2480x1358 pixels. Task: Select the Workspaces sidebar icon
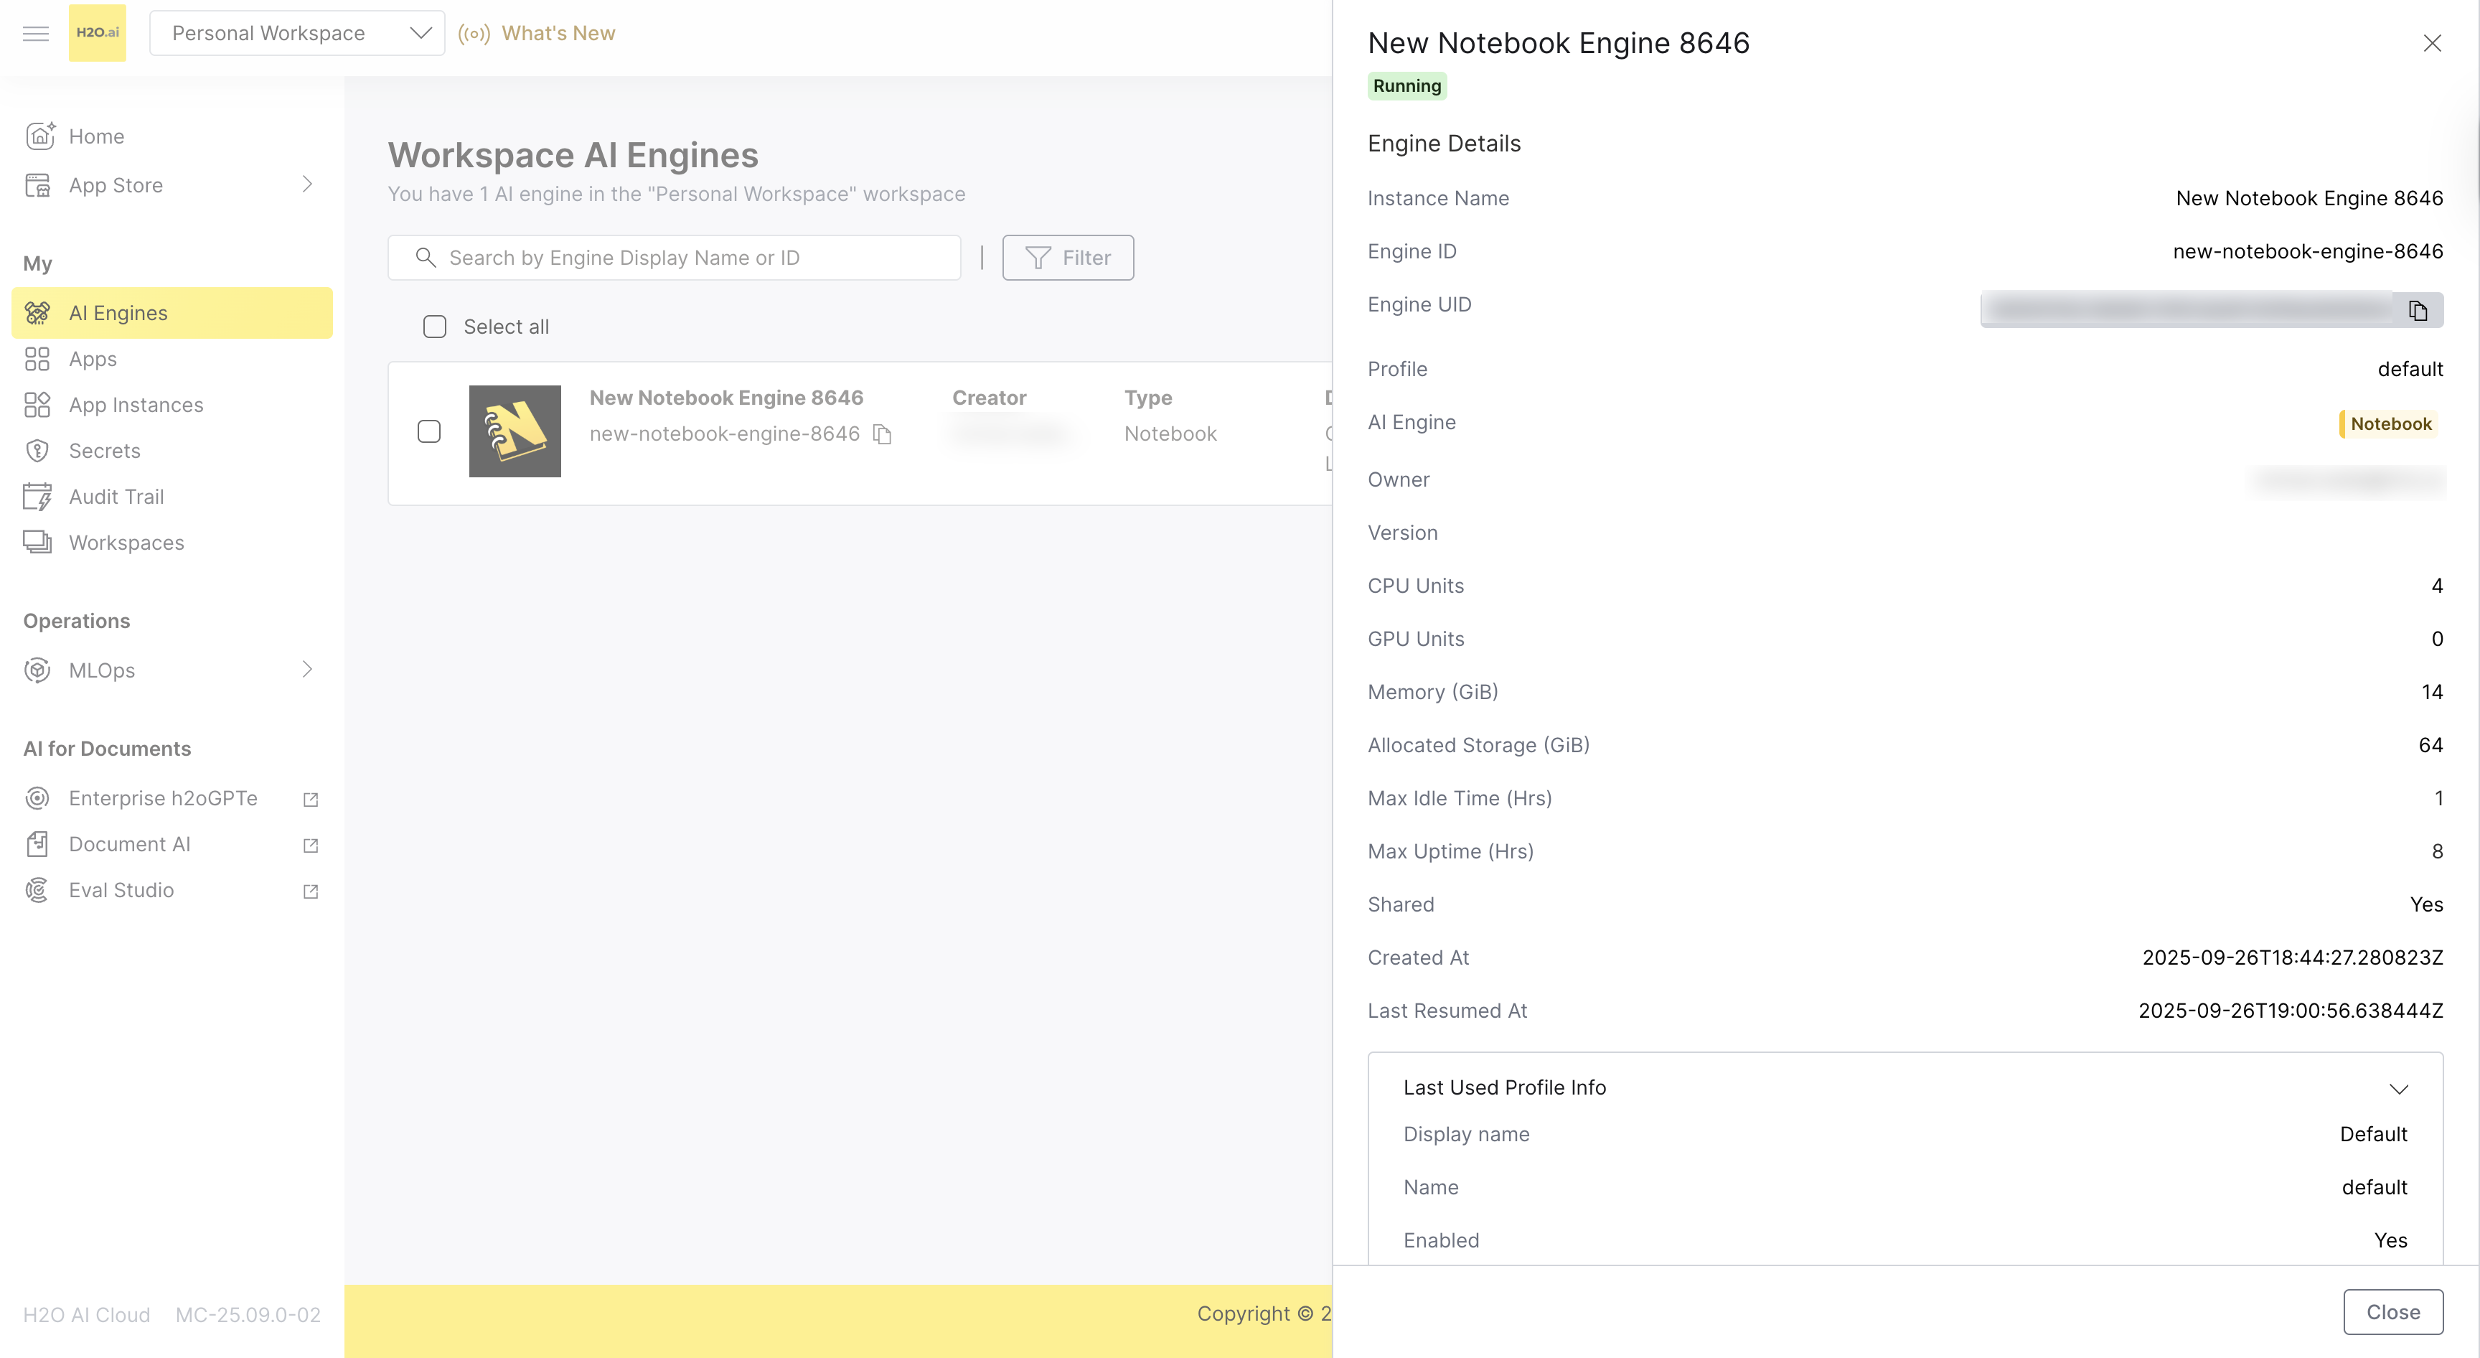[x=37, y=542]
